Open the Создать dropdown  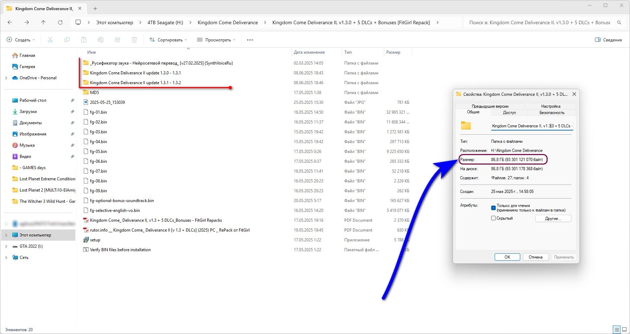21,40
